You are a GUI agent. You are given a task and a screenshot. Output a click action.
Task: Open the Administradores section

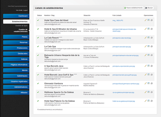[16, 87]
